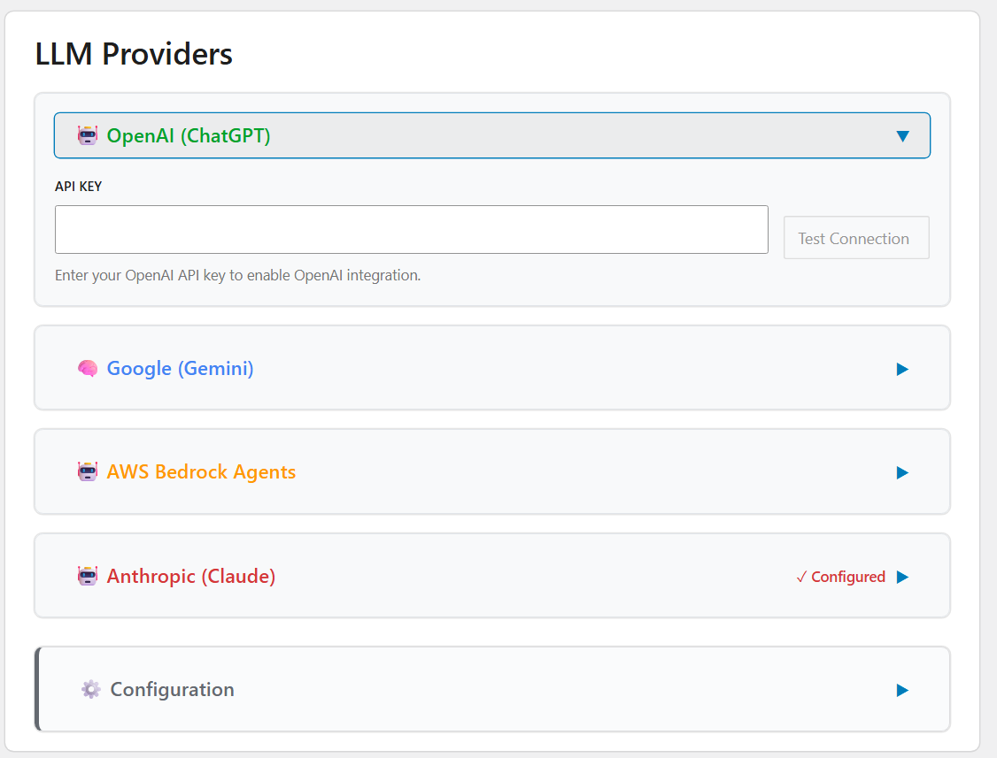Focus the OpenAI API key input field
The height and width of the screenshot is (758, 997).
pos(412,229)
